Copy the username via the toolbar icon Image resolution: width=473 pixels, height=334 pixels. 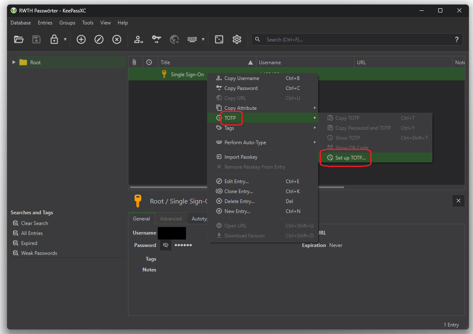pyautogui.click(x=138, y=39)
